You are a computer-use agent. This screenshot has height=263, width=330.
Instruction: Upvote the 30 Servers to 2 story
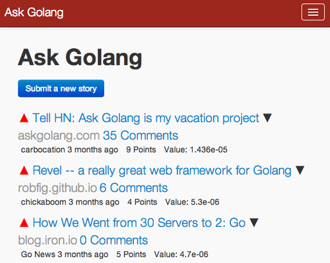coord(24,223)
